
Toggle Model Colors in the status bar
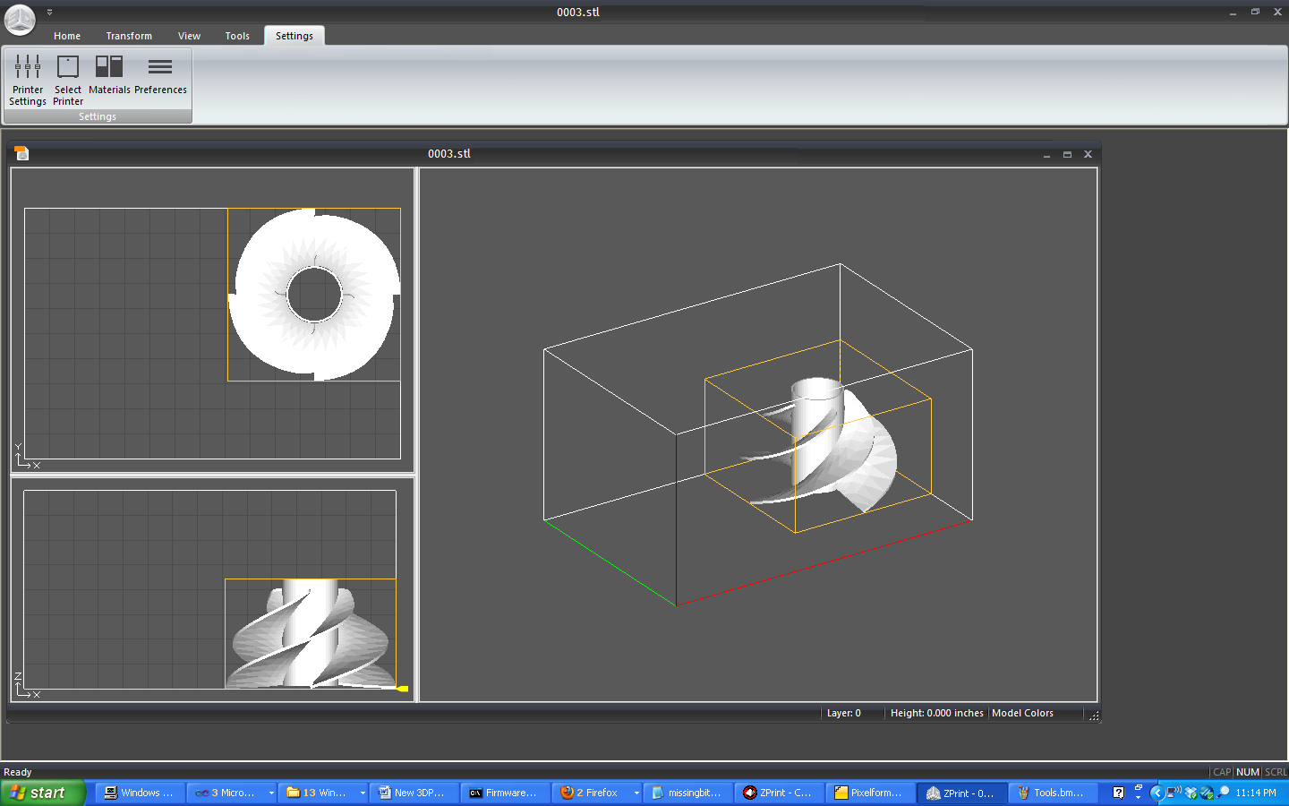tap(1023, 713)
